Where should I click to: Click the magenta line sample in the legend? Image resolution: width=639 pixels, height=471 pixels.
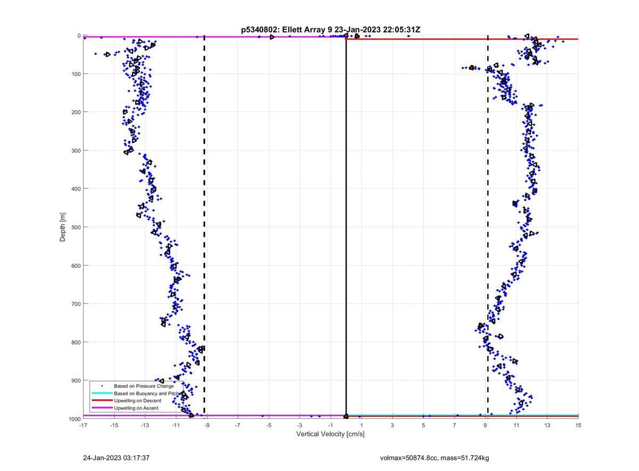102,408
